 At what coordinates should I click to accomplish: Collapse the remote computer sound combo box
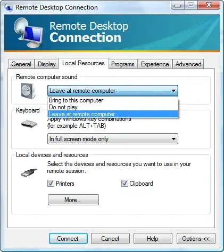[113, 91]
